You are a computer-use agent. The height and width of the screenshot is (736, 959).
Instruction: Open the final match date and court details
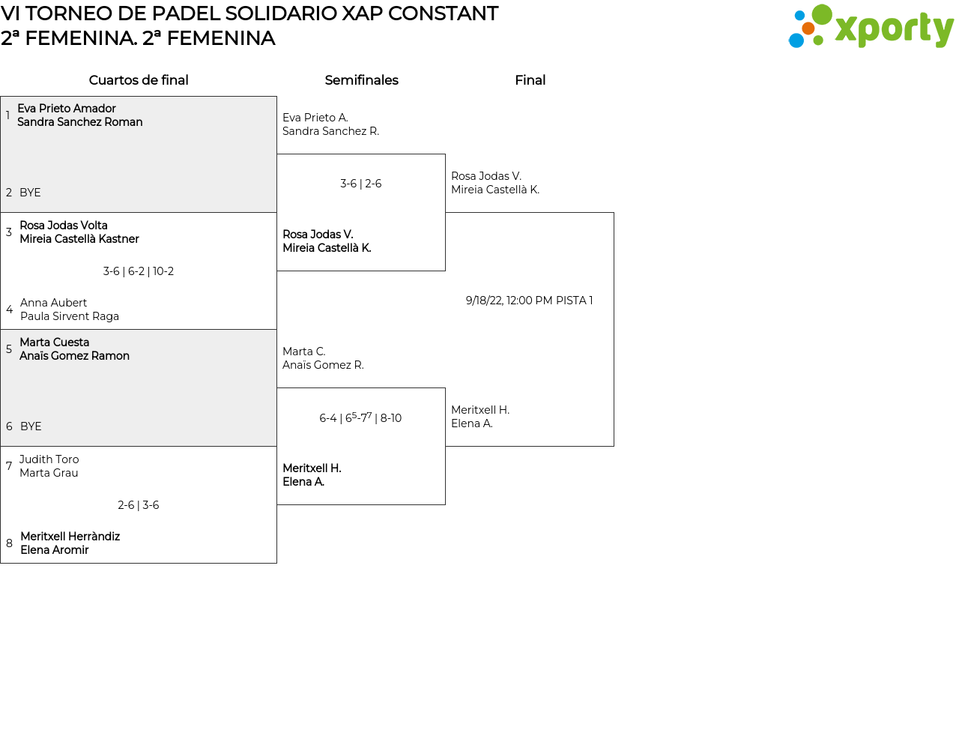pyautogui.click(x=529, y=301)
